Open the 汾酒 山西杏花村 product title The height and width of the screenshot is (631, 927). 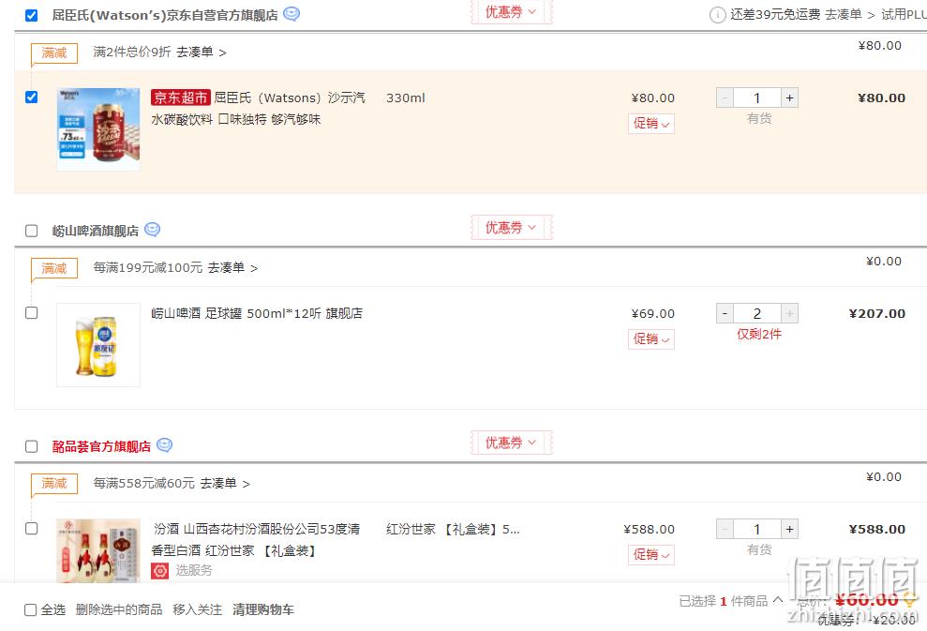255,540
